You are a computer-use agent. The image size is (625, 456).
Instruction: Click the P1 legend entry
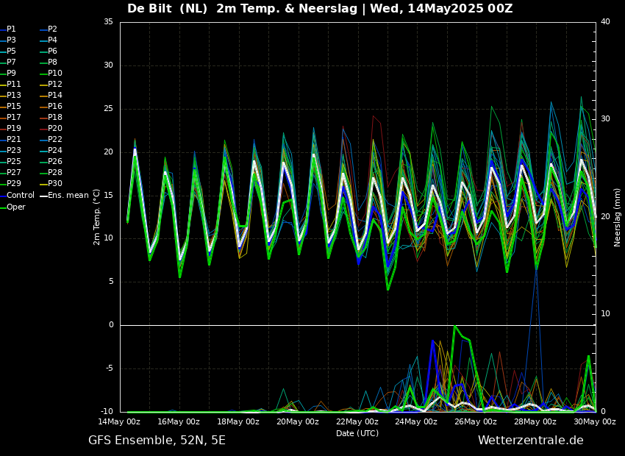11,29
